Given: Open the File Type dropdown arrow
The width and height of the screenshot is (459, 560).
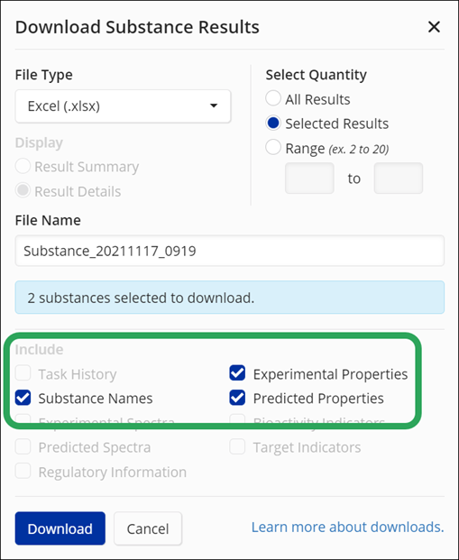Looking at the screenshot, I should click(x=214, y=106).
